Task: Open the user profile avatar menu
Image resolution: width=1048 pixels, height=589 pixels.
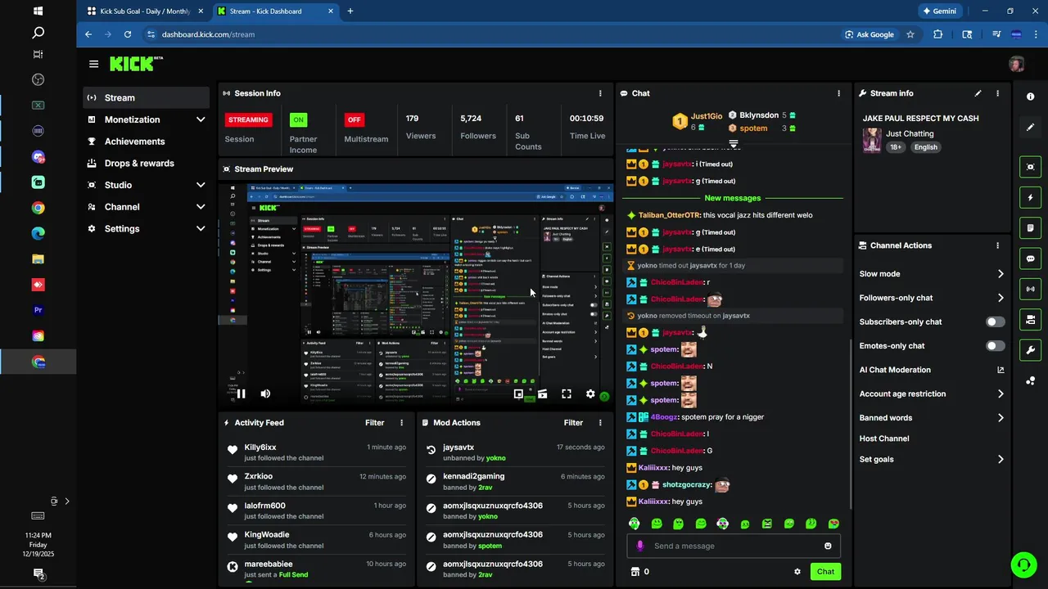Action: click(1016, 64)
